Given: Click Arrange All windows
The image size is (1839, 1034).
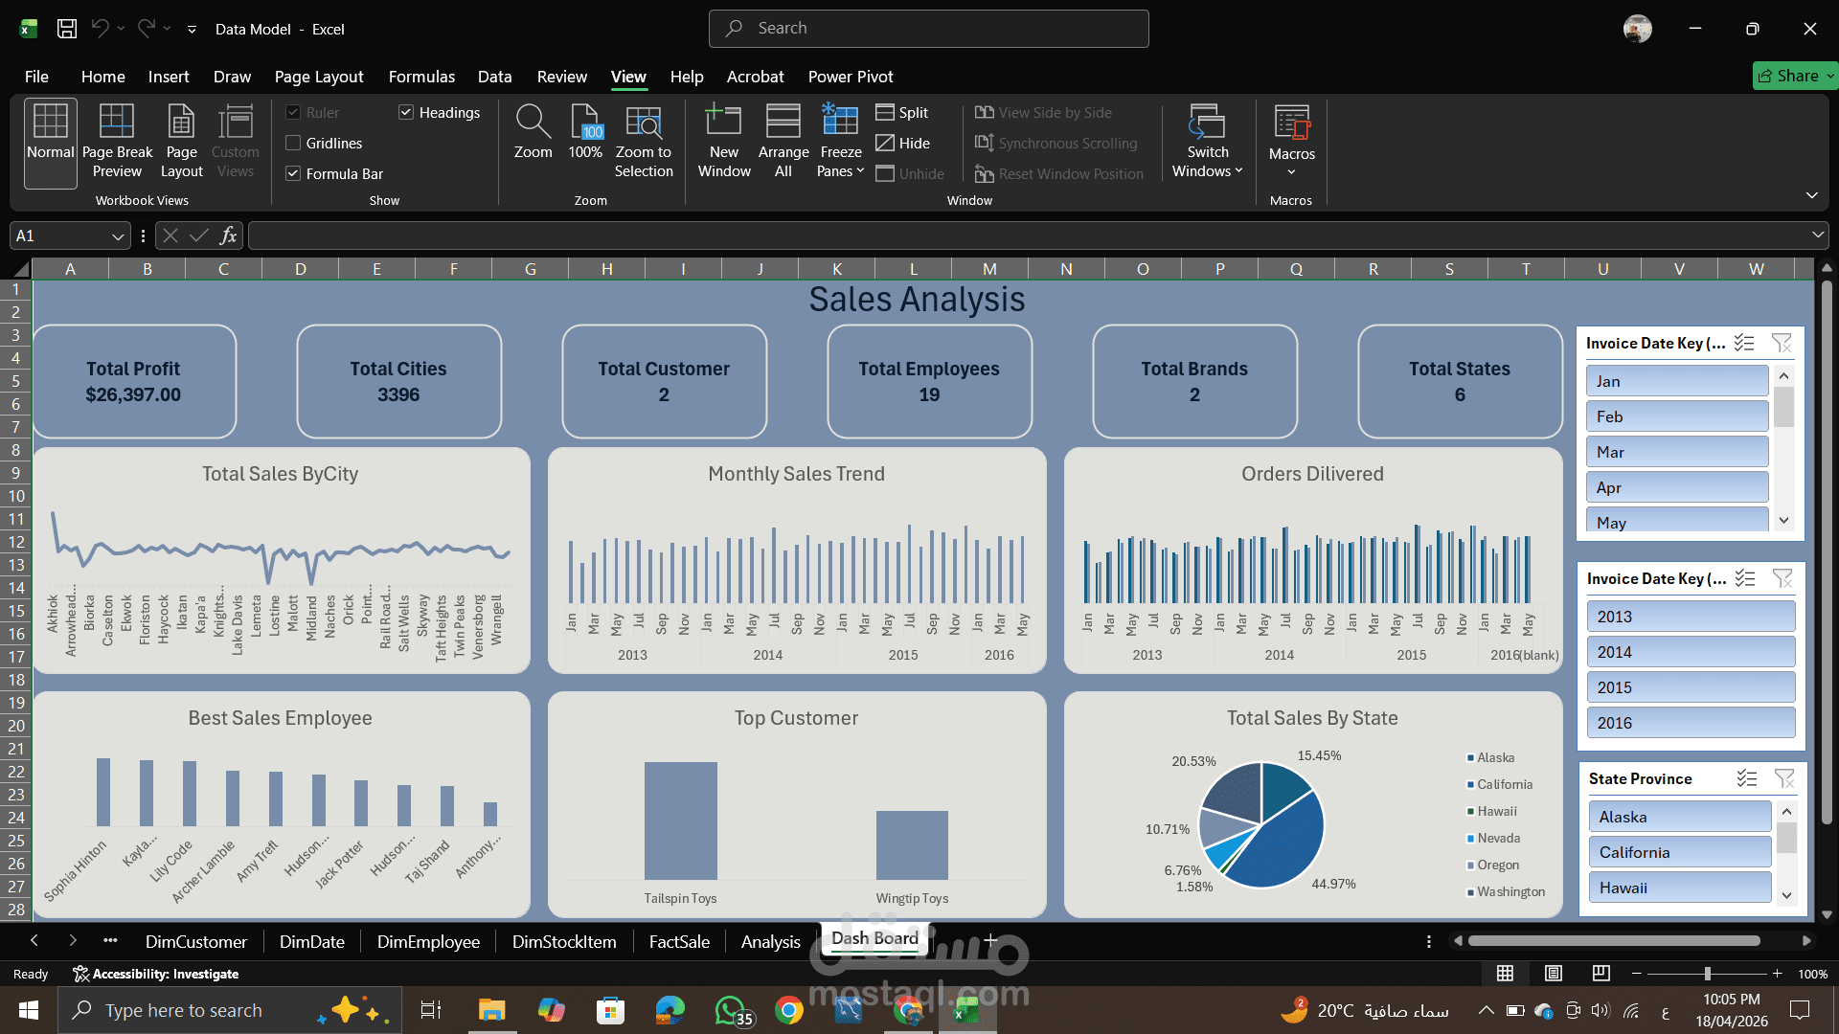Looking at the screenshot, I should coord(783,143).
